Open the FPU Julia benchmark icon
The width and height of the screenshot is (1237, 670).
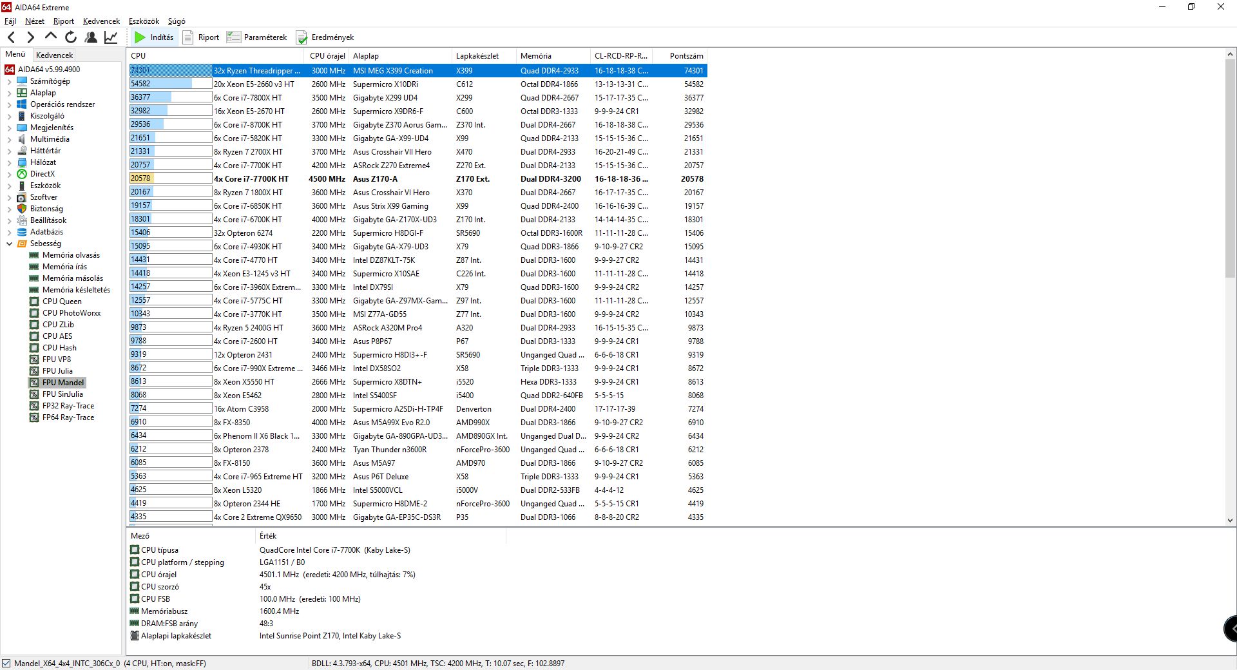point(34,371)
